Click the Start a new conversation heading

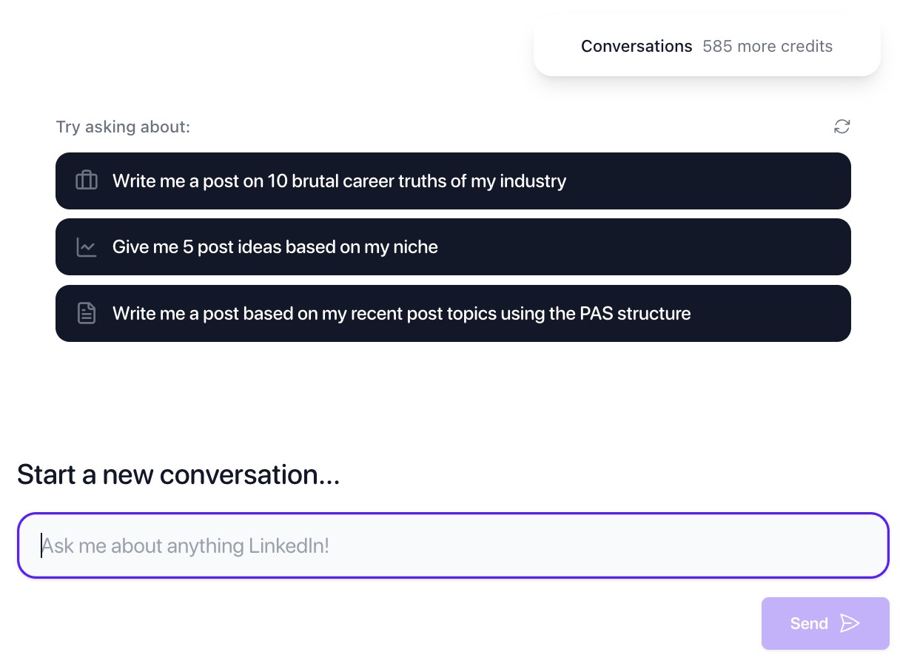(178, 474)
